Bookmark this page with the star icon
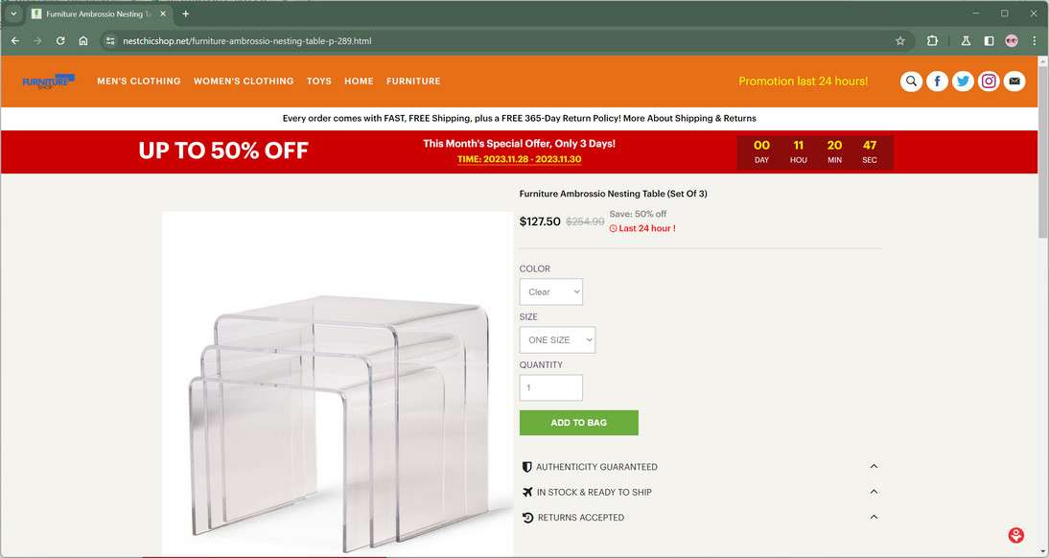This screenshot has height=558, width=1049. (x=899, y=41)
